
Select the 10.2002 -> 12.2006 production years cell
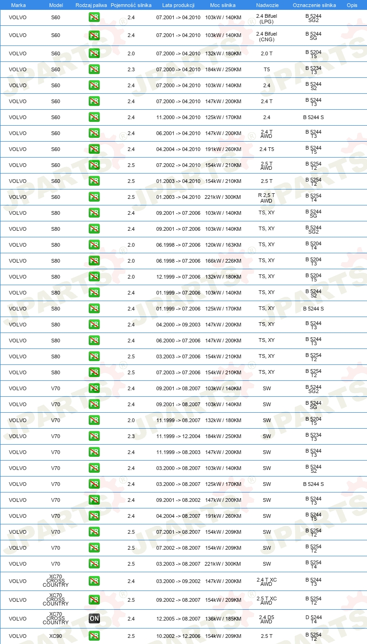click(x=178, y=636)
